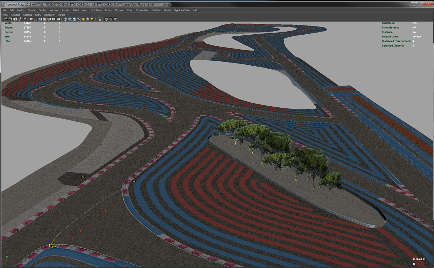
Task: Open Camera Attributes from panel toolbar
Action: [x=10, y=19]
